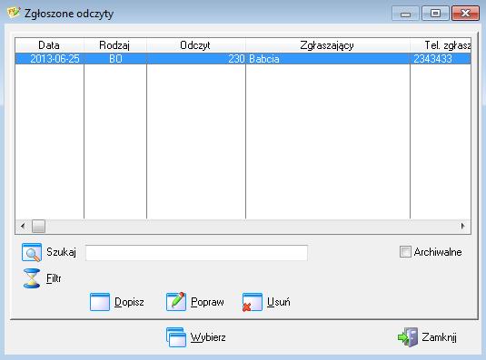
Task: Click the Dopisz button label
Action: [129, 302]
